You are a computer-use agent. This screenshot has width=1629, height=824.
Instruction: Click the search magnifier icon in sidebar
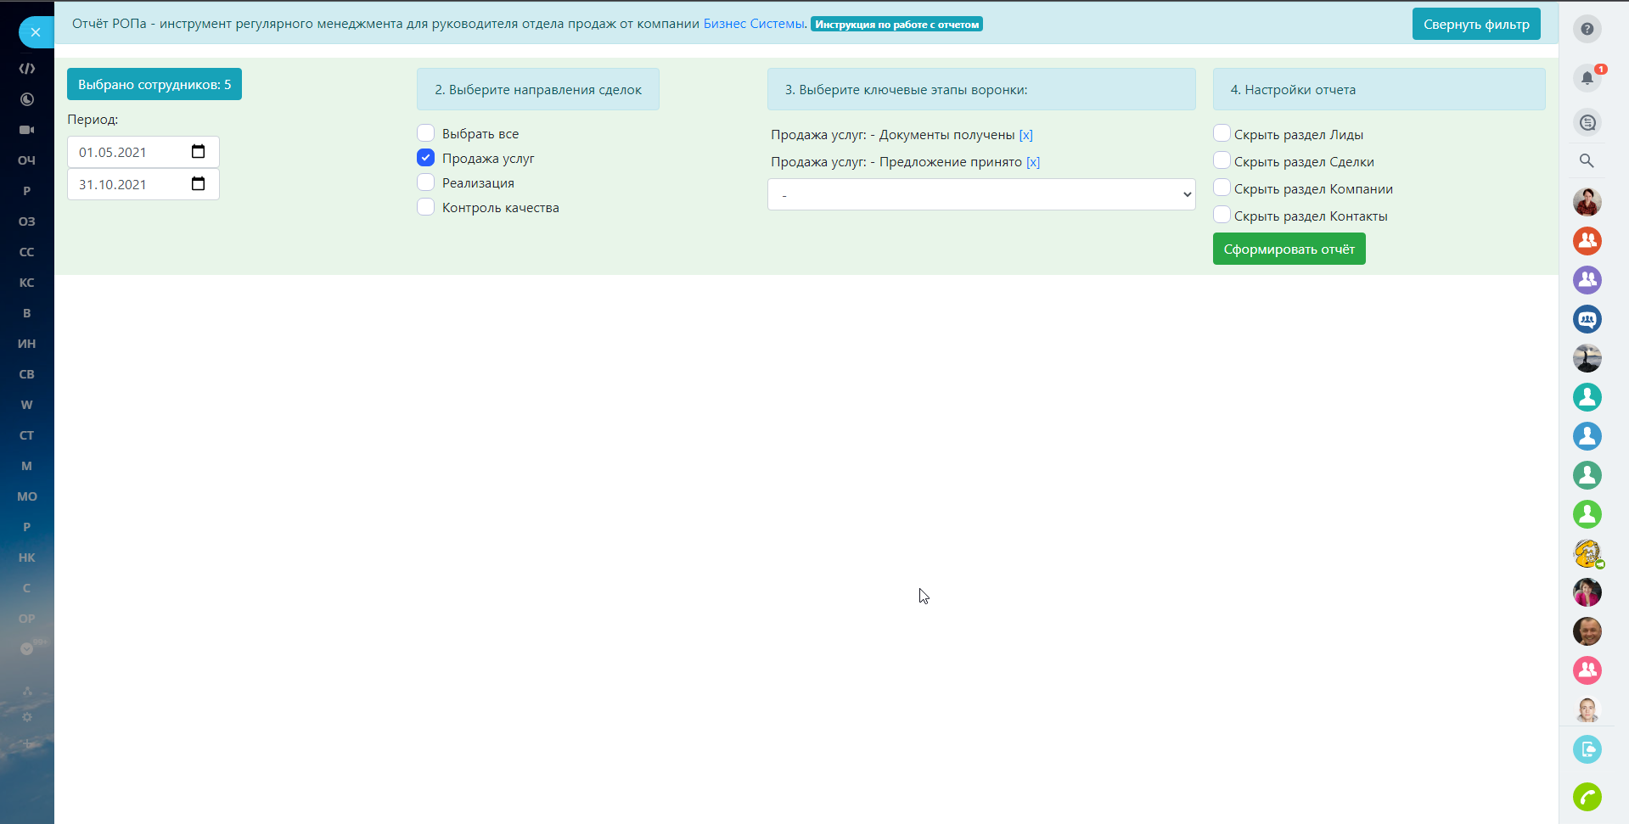pyautogui.click(x=1587, y=160)
